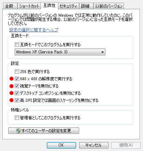Viewport: 143px width, 151px height.
Task: Check 管理者としてこのプログラムを実行する
Action: click(x=17, y=118)
